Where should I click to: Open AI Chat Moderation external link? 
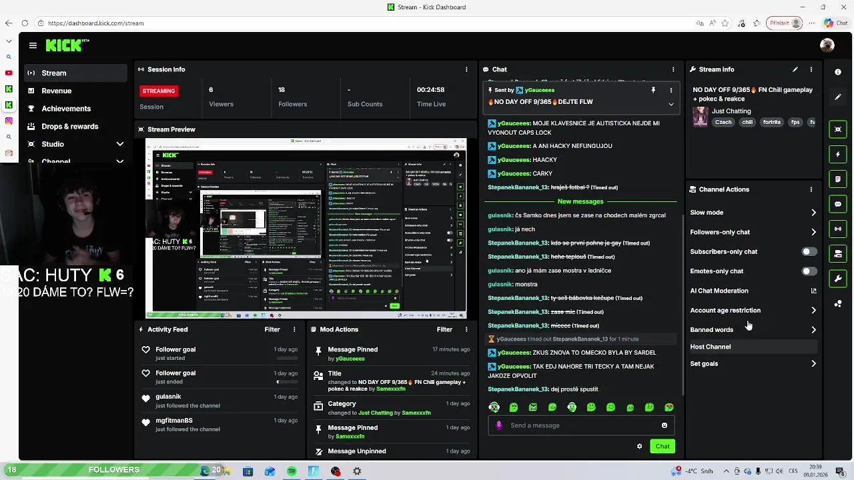813,291
